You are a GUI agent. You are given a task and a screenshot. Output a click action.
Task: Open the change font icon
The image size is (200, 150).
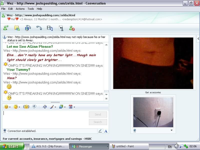pos(45,107)
